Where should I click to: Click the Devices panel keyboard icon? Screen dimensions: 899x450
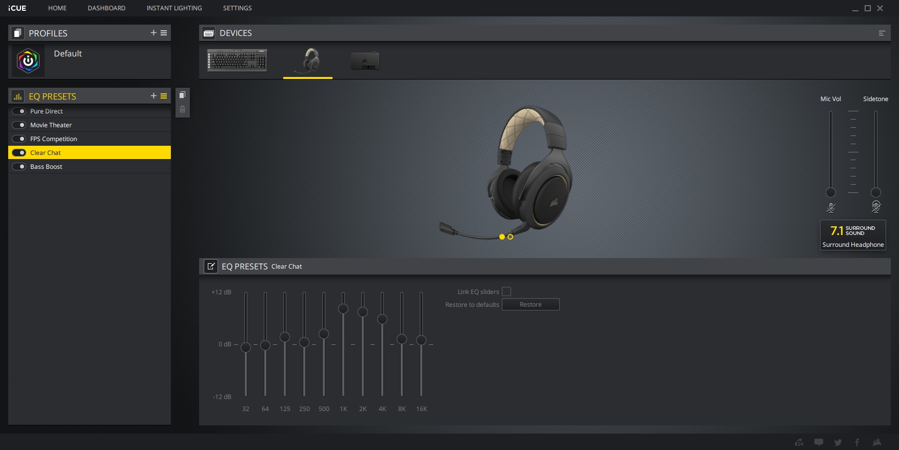(x=208, y=33)
